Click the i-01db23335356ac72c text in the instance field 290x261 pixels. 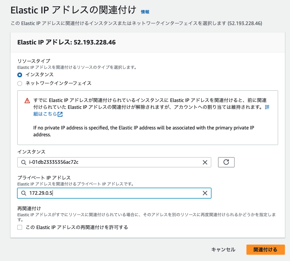[x=54, y=162]
